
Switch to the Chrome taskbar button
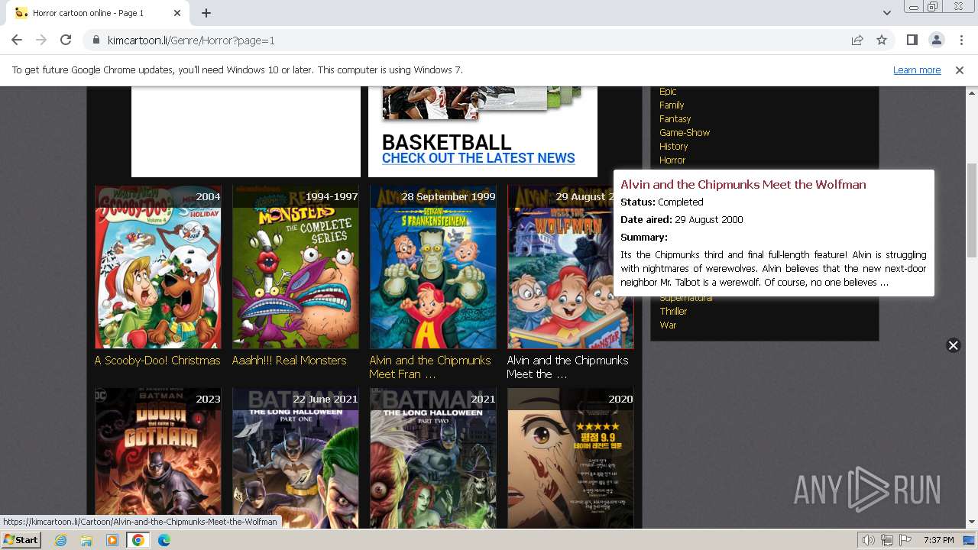(x=138, y=540)
